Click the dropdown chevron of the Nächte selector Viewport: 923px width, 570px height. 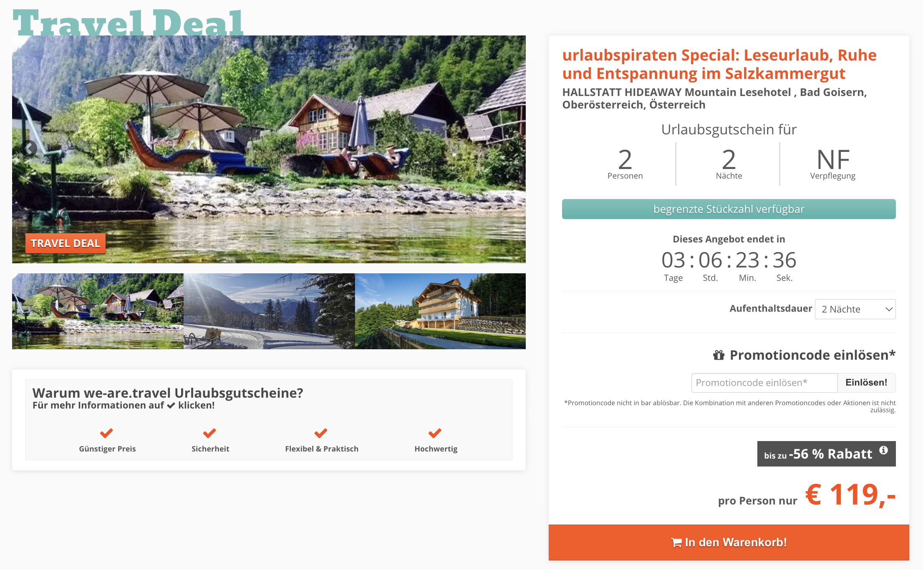889,309
